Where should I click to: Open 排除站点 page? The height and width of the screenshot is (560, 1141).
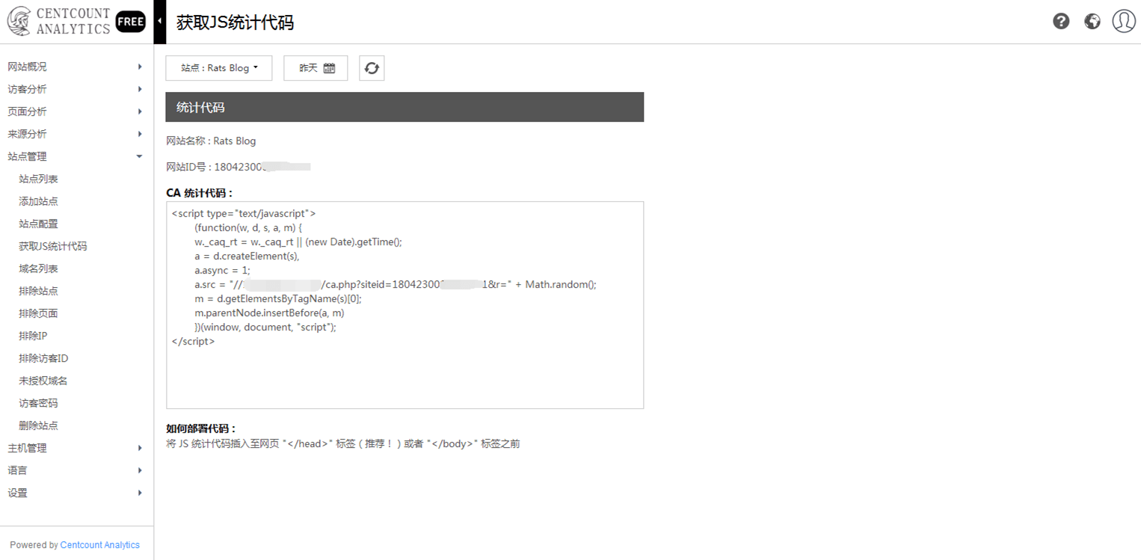coord(38,291)
